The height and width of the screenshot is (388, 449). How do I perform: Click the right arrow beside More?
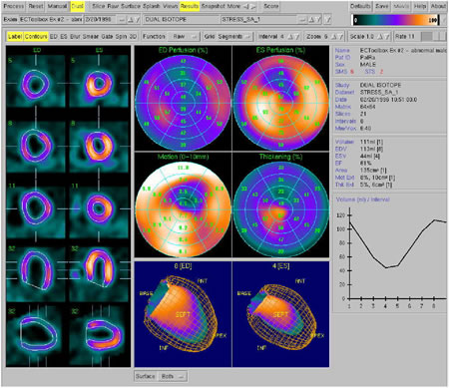[x=253, y=6]
